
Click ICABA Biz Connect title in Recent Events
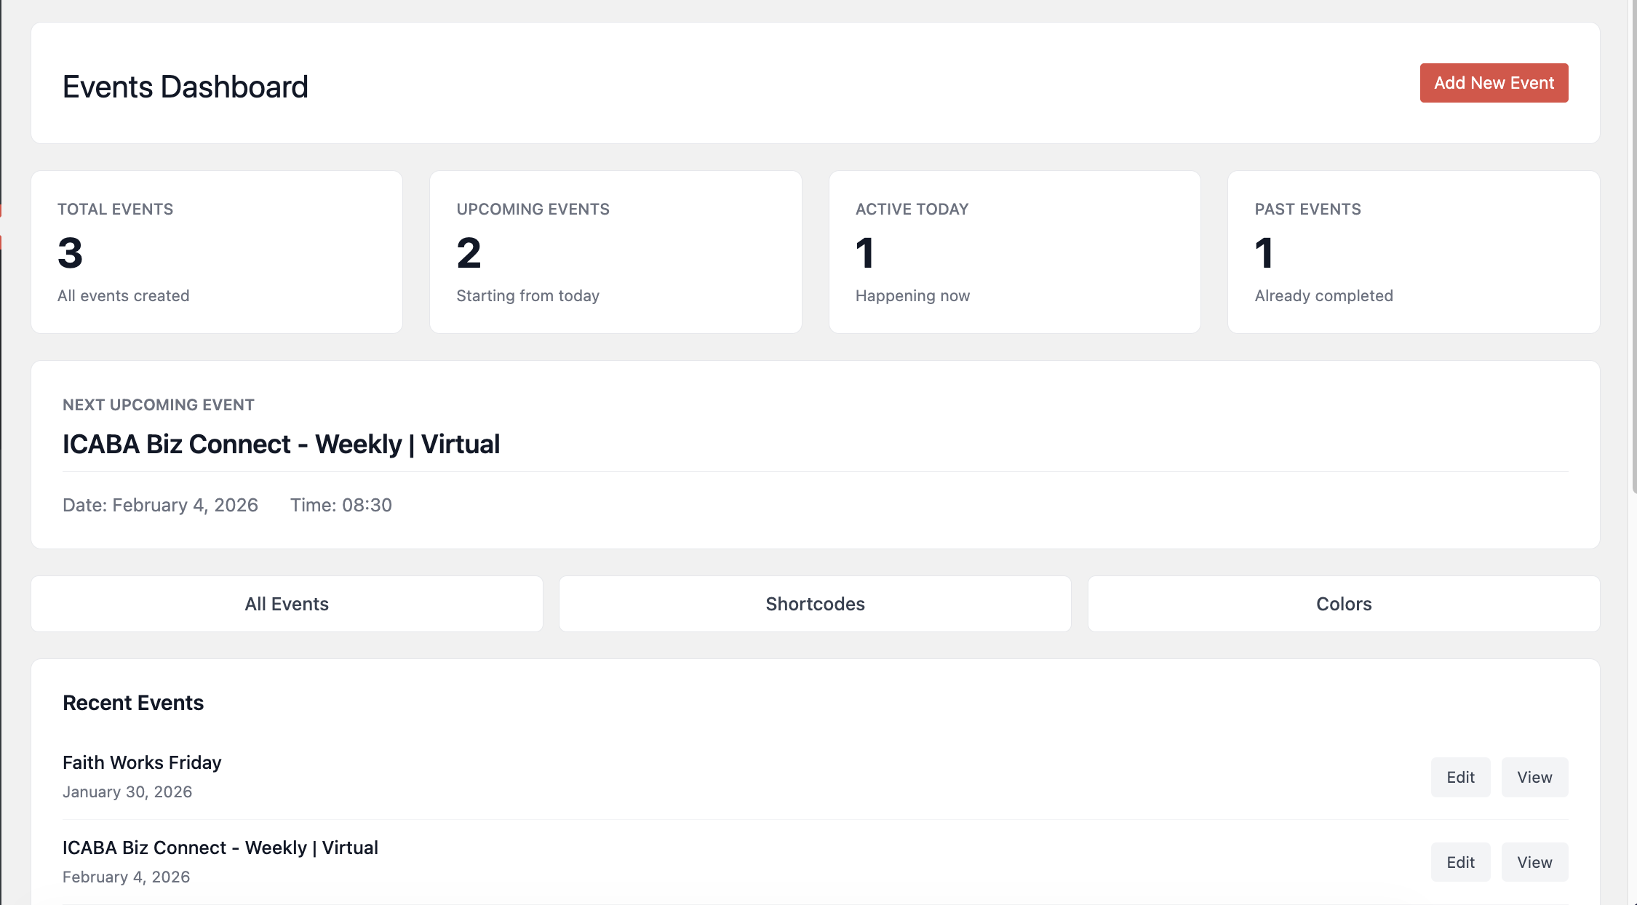point(220,848)
